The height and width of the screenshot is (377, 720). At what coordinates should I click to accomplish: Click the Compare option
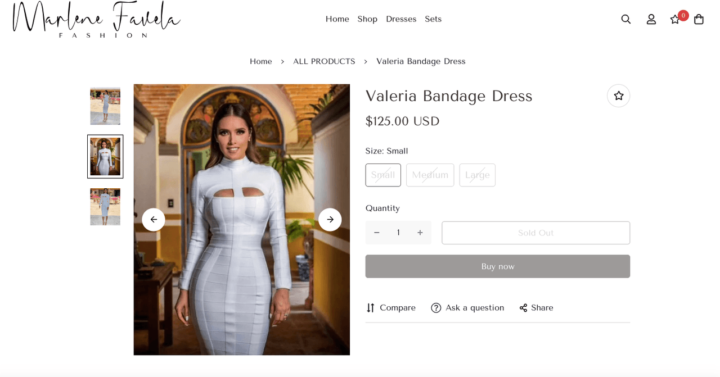[x=391, y=308]
